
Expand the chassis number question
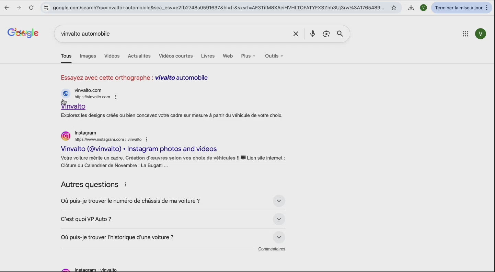pos(279,201)
